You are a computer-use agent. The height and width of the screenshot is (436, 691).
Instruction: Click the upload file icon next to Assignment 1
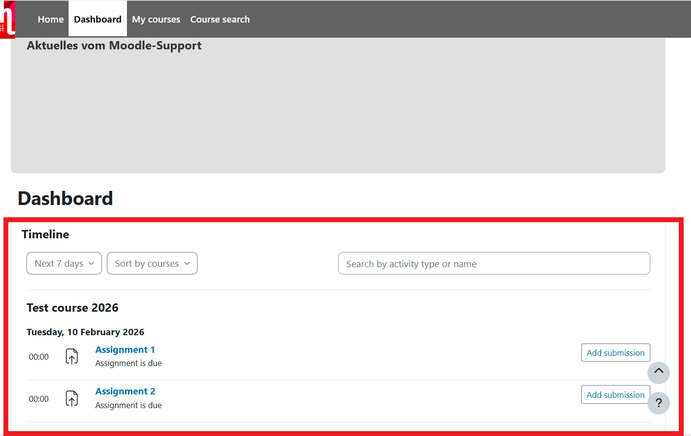coord(72,357)
